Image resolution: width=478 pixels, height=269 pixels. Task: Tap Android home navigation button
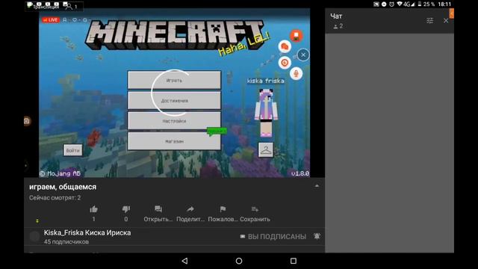(x=239, y=261)
